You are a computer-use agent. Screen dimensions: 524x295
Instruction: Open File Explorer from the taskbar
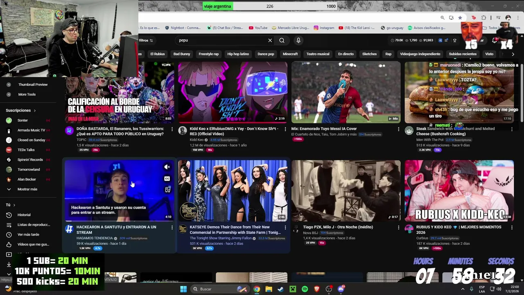269,289
